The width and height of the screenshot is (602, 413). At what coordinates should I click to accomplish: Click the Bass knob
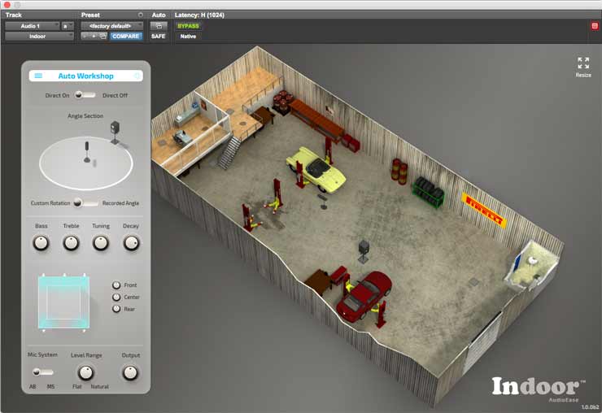click(x=41, y=243)
